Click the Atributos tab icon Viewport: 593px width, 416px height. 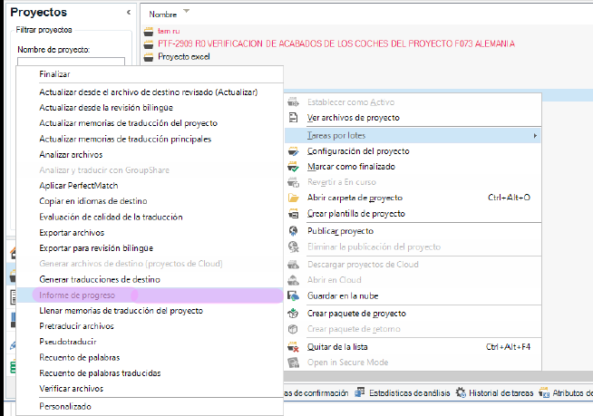tap(544, 393)
